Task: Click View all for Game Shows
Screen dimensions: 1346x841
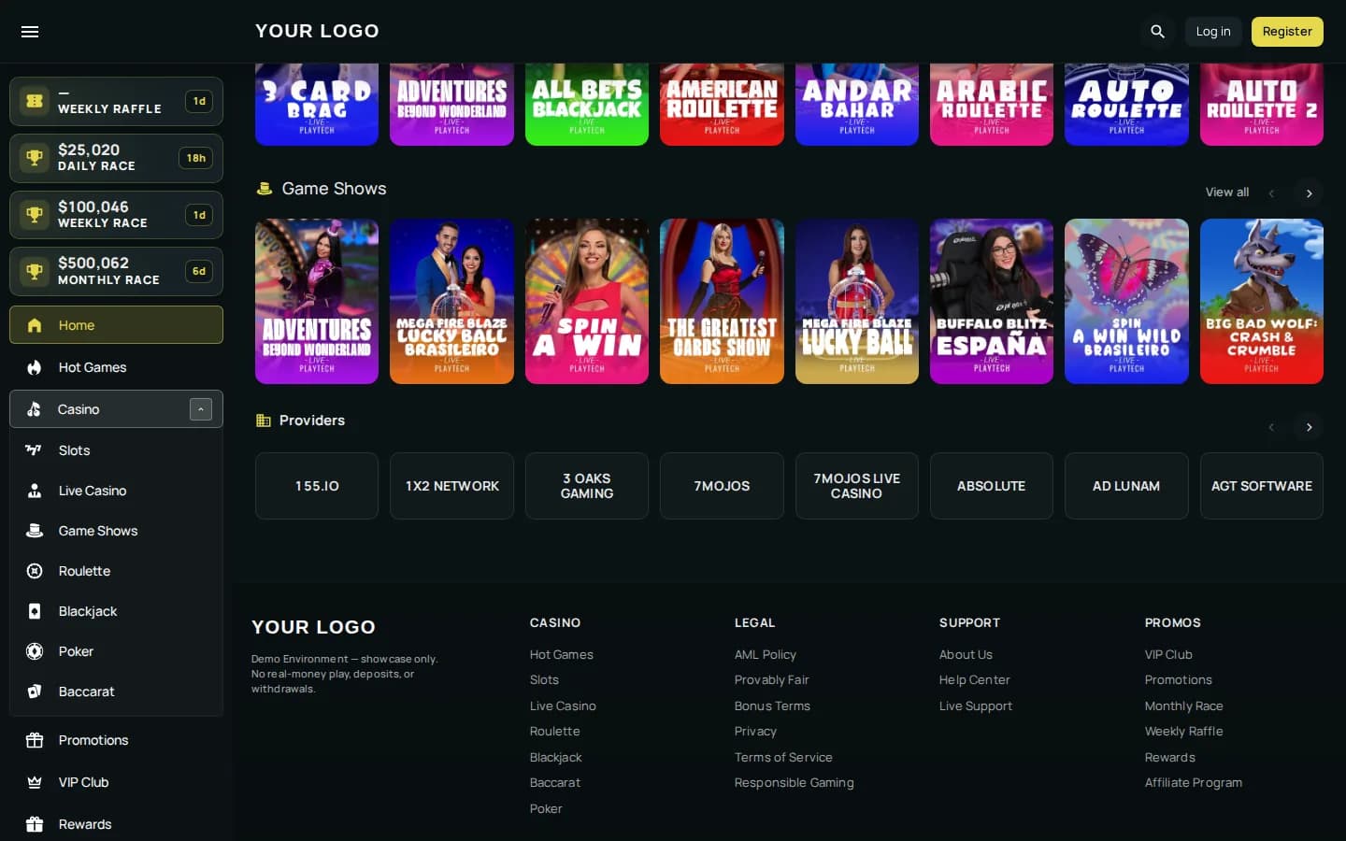Action: pos(1227,192)
